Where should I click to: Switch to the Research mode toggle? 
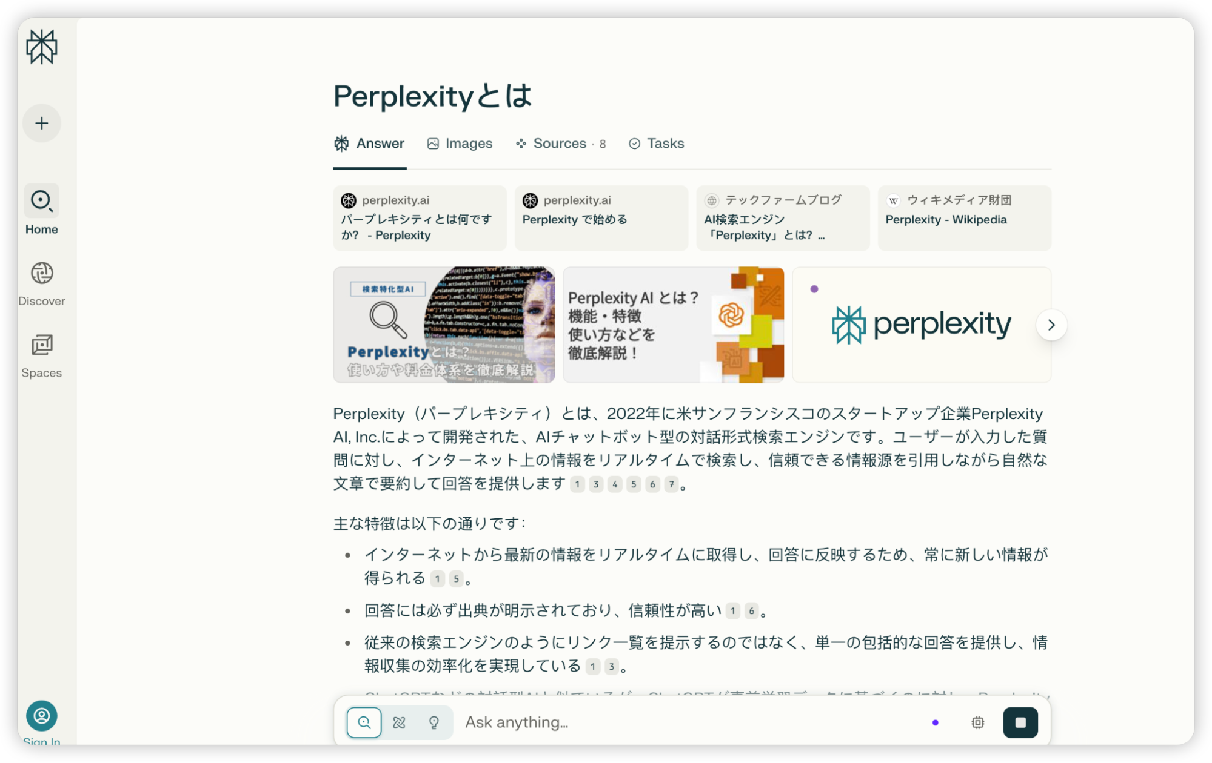pos(399,722)
